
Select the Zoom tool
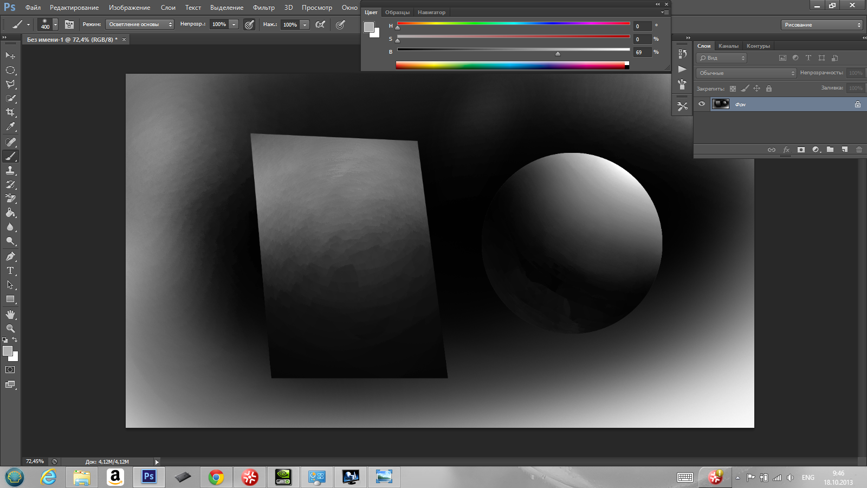(x=10, y=329)
